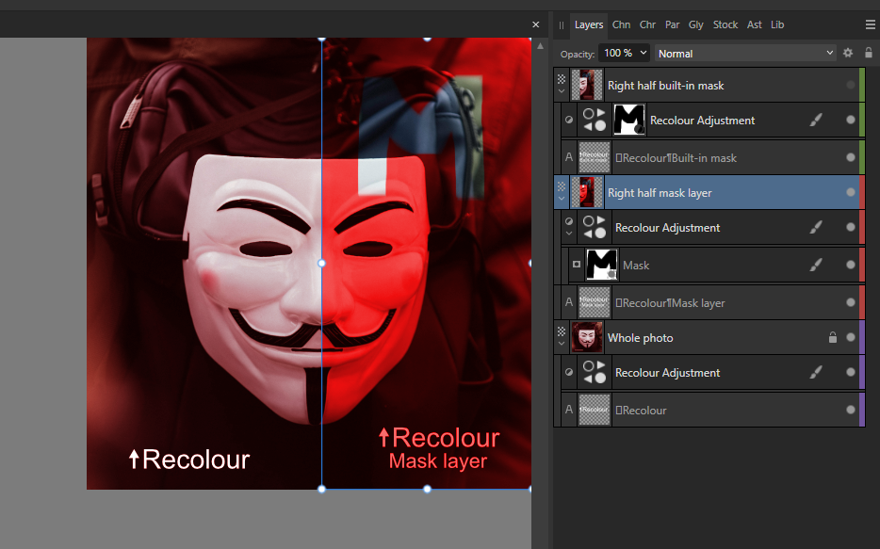This screenshot has height=549, width=880.
Task: Click the Whole photo layer thumbnail
Action: click(x=587, y=337)
